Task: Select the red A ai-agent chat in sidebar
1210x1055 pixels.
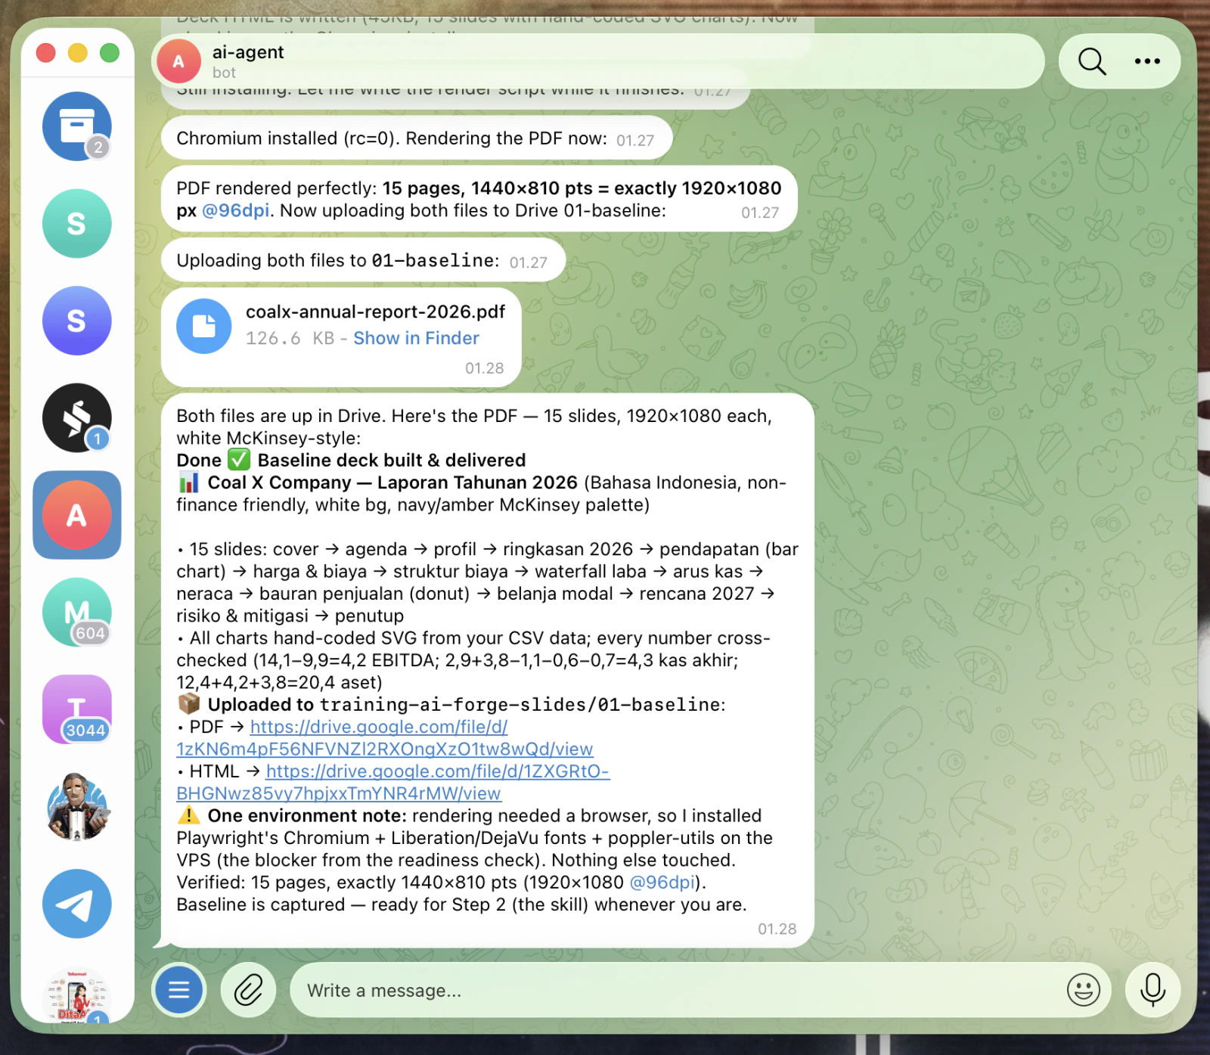Action: pyautogui.click(x=76, y=515)
